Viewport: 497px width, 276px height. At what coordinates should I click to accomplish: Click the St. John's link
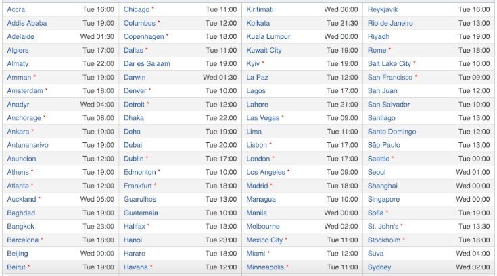383,226
